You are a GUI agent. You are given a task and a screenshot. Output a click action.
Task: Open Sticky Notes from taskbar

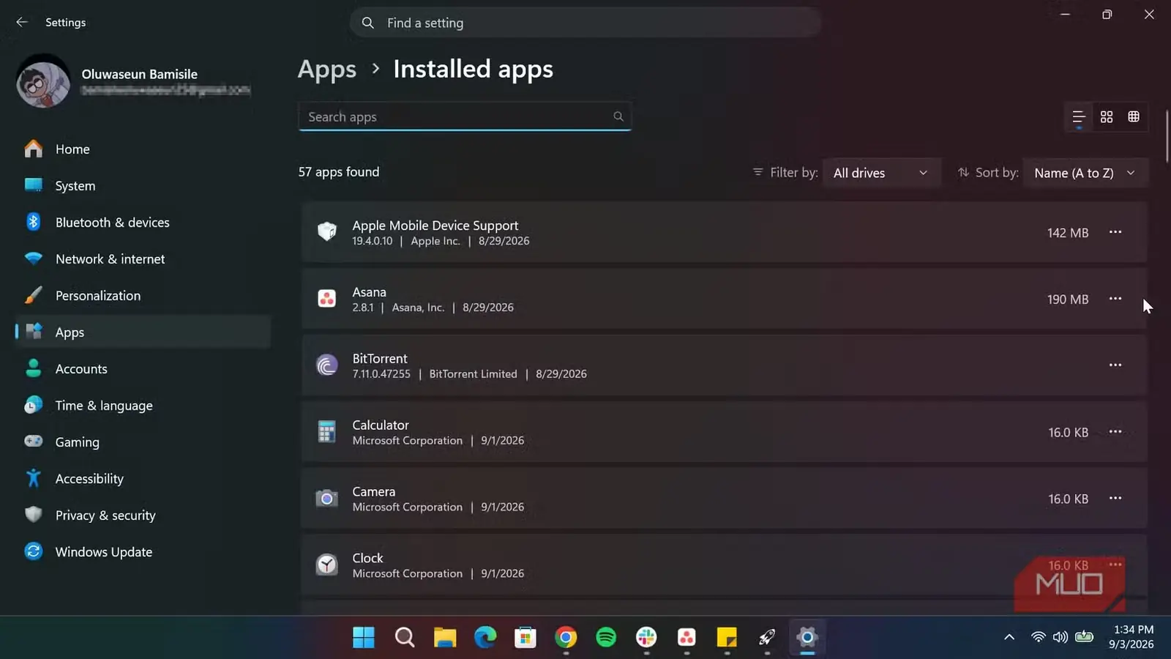pyautogui.click(x=727, y=638)
